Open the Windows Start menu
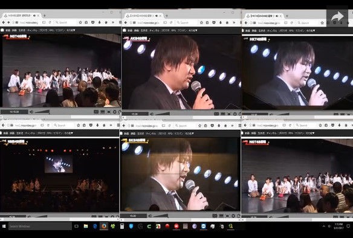The height and width of the screenshot is (238, 353). tap(4, 226)
